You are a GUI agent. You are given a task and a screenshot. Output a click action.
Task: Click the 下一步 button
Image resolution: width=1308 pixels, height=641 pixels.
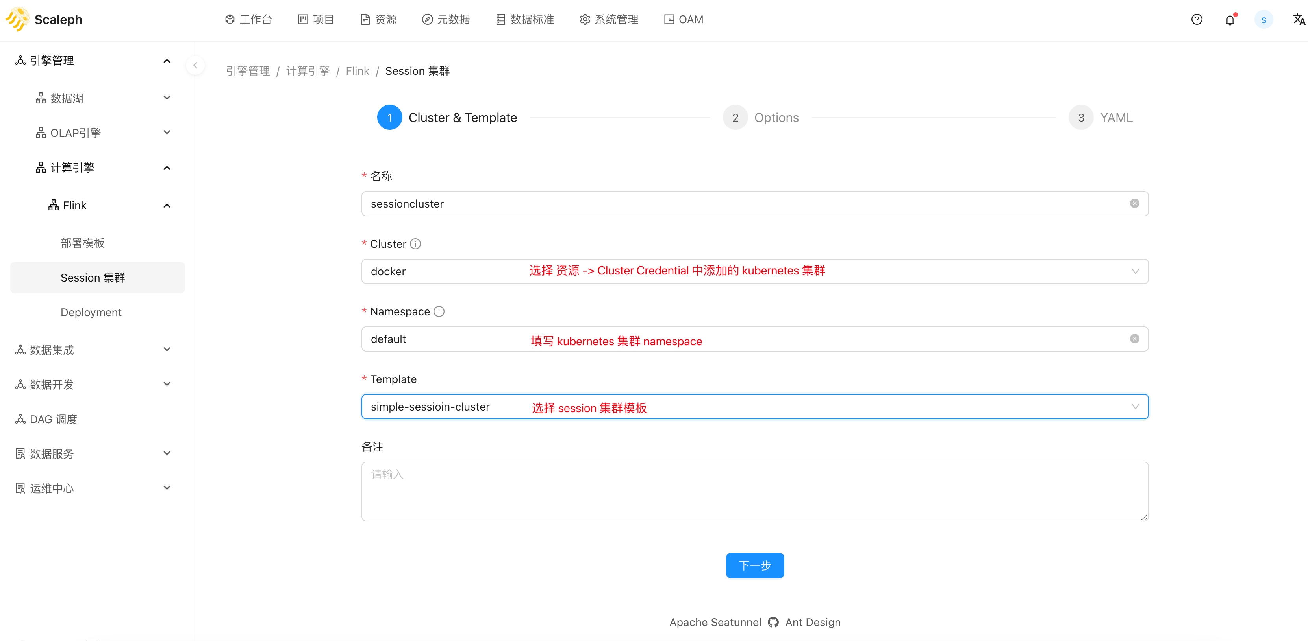coord(754,565)
